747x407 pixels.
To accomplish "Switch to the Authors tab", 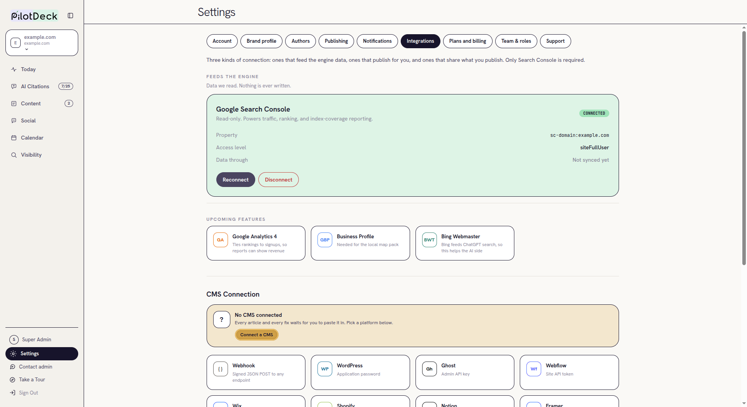I will point(301,41).
